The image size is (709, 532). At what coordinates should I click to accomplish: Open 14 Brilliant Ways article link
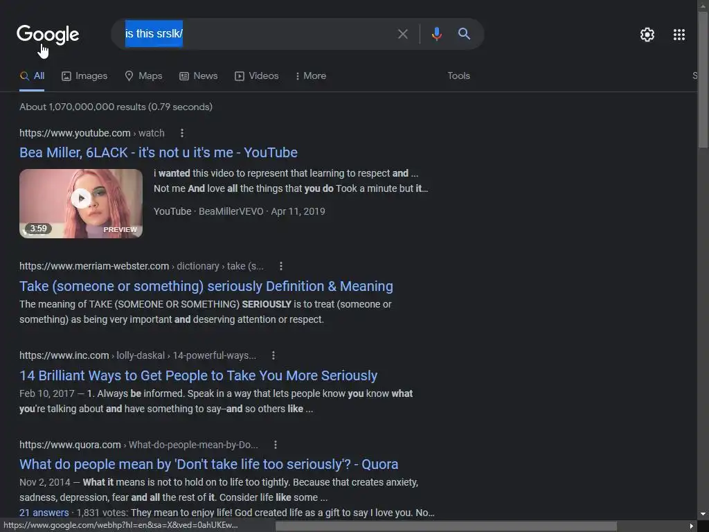tap(198, 375)
